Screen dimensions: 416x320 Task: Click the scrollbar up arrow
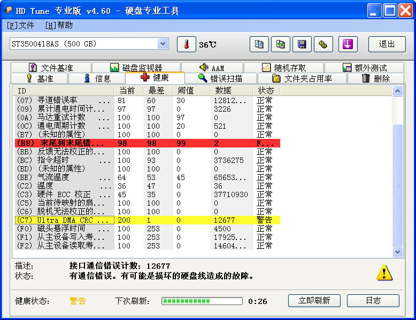[397, 91]
